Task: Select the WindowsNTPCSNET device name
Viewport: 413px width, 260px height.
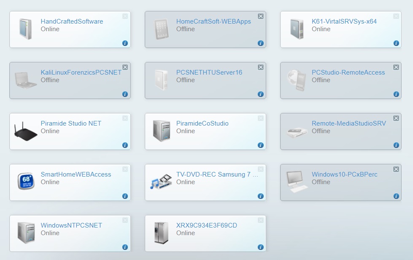Action: pos(71,225)
